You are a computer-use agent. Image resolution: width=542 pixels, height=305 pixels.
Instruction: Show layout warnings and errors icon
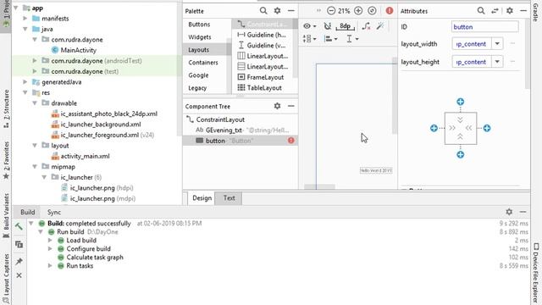[390, 11]
